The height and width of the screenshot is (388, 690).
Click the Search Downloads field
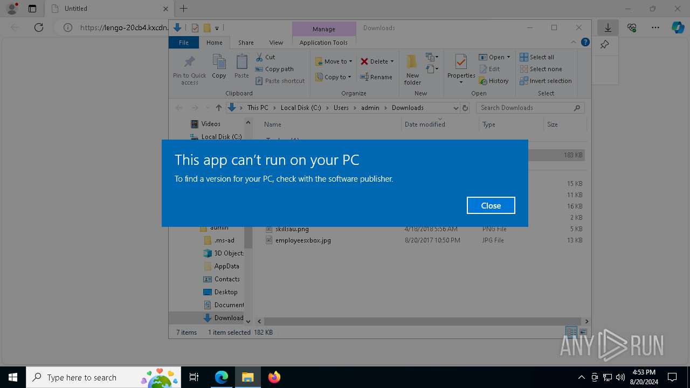click(x=530, y=108)
